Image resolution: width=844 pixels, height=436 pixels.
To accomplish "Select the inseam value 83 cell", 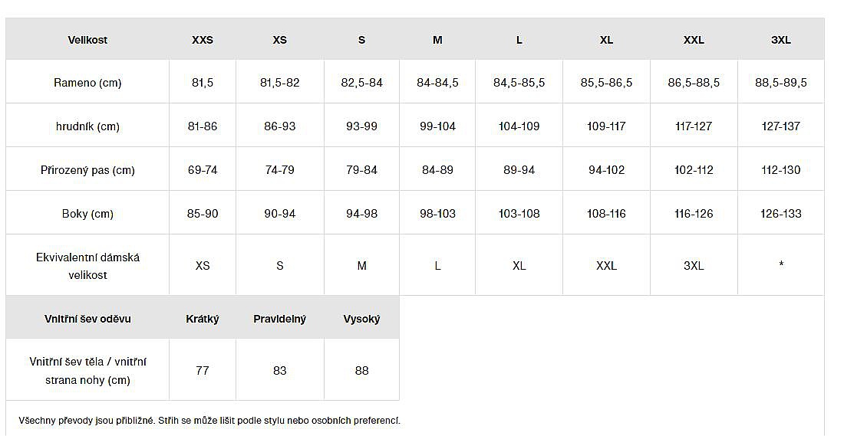I will (279, 371).
